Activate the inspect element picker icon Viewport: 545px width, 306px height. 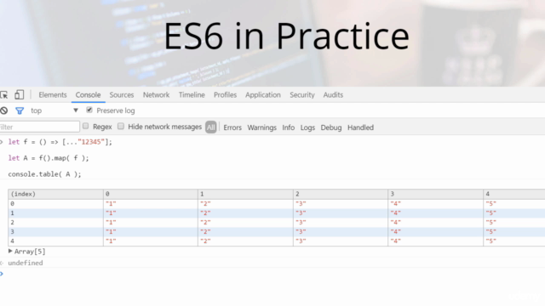point(3,94)
